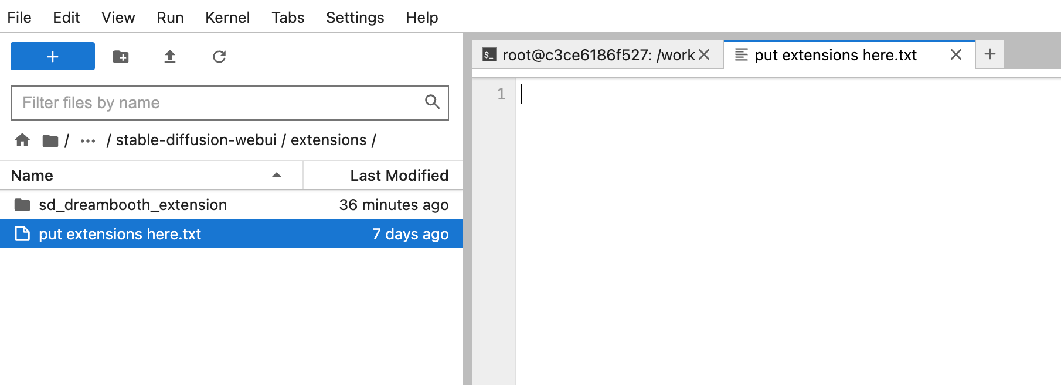Navigate to stable-diffusion-webui in the breadcrumb

(x=198, y=140)
